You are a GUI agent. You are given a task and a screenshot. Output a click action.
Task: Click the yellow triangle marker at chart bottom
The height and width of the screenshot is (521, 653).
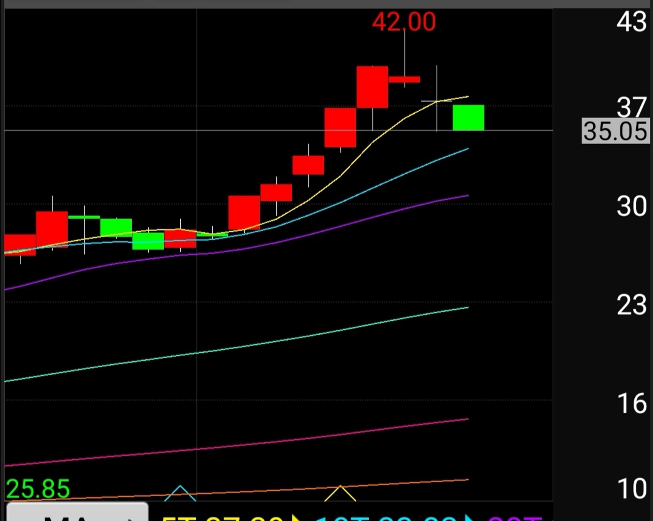pos(340,493)
